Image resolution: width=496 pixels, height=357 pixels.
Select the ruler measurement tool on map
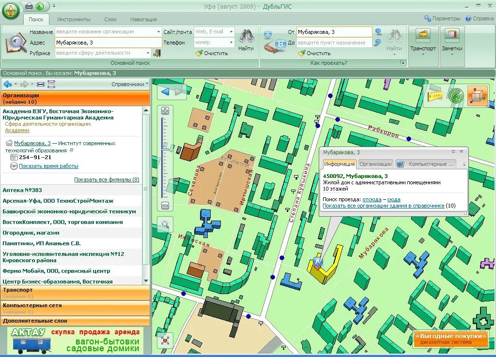click(x=434, y=95)
